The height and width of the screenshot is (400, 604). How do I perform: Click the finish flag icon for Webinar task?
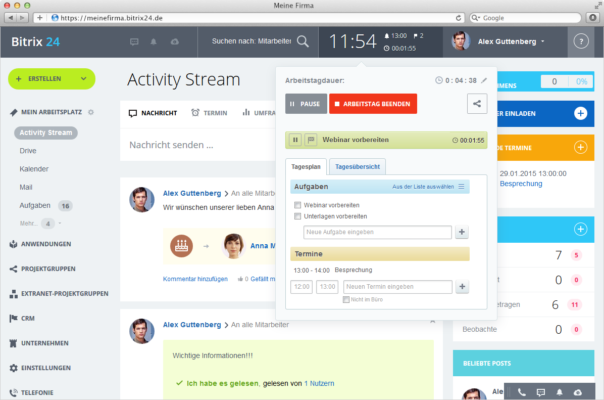click(311, 140)
